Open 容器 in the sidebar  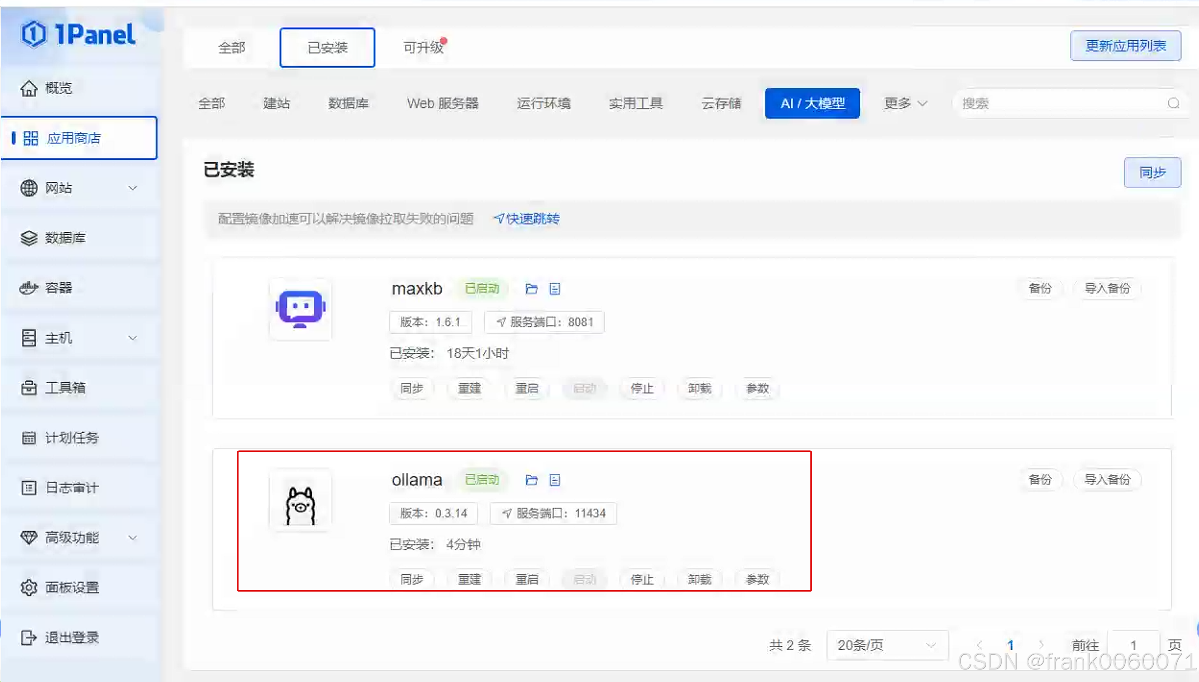59,288
